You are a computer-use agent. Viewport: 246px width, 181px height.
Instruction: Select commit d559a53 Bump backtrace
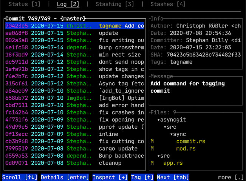pyautogui.click(x=74, y=156)
